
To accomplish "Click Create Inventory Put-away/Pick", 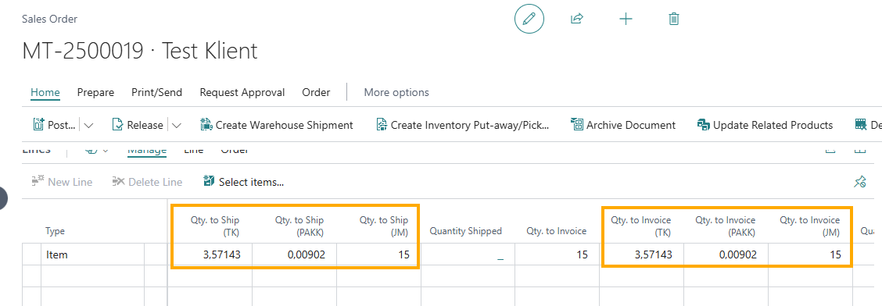I will pos(462,125).
